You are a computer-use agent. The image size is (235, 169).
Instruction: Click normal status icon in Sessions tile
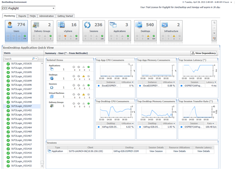click(x=102, y=36)
